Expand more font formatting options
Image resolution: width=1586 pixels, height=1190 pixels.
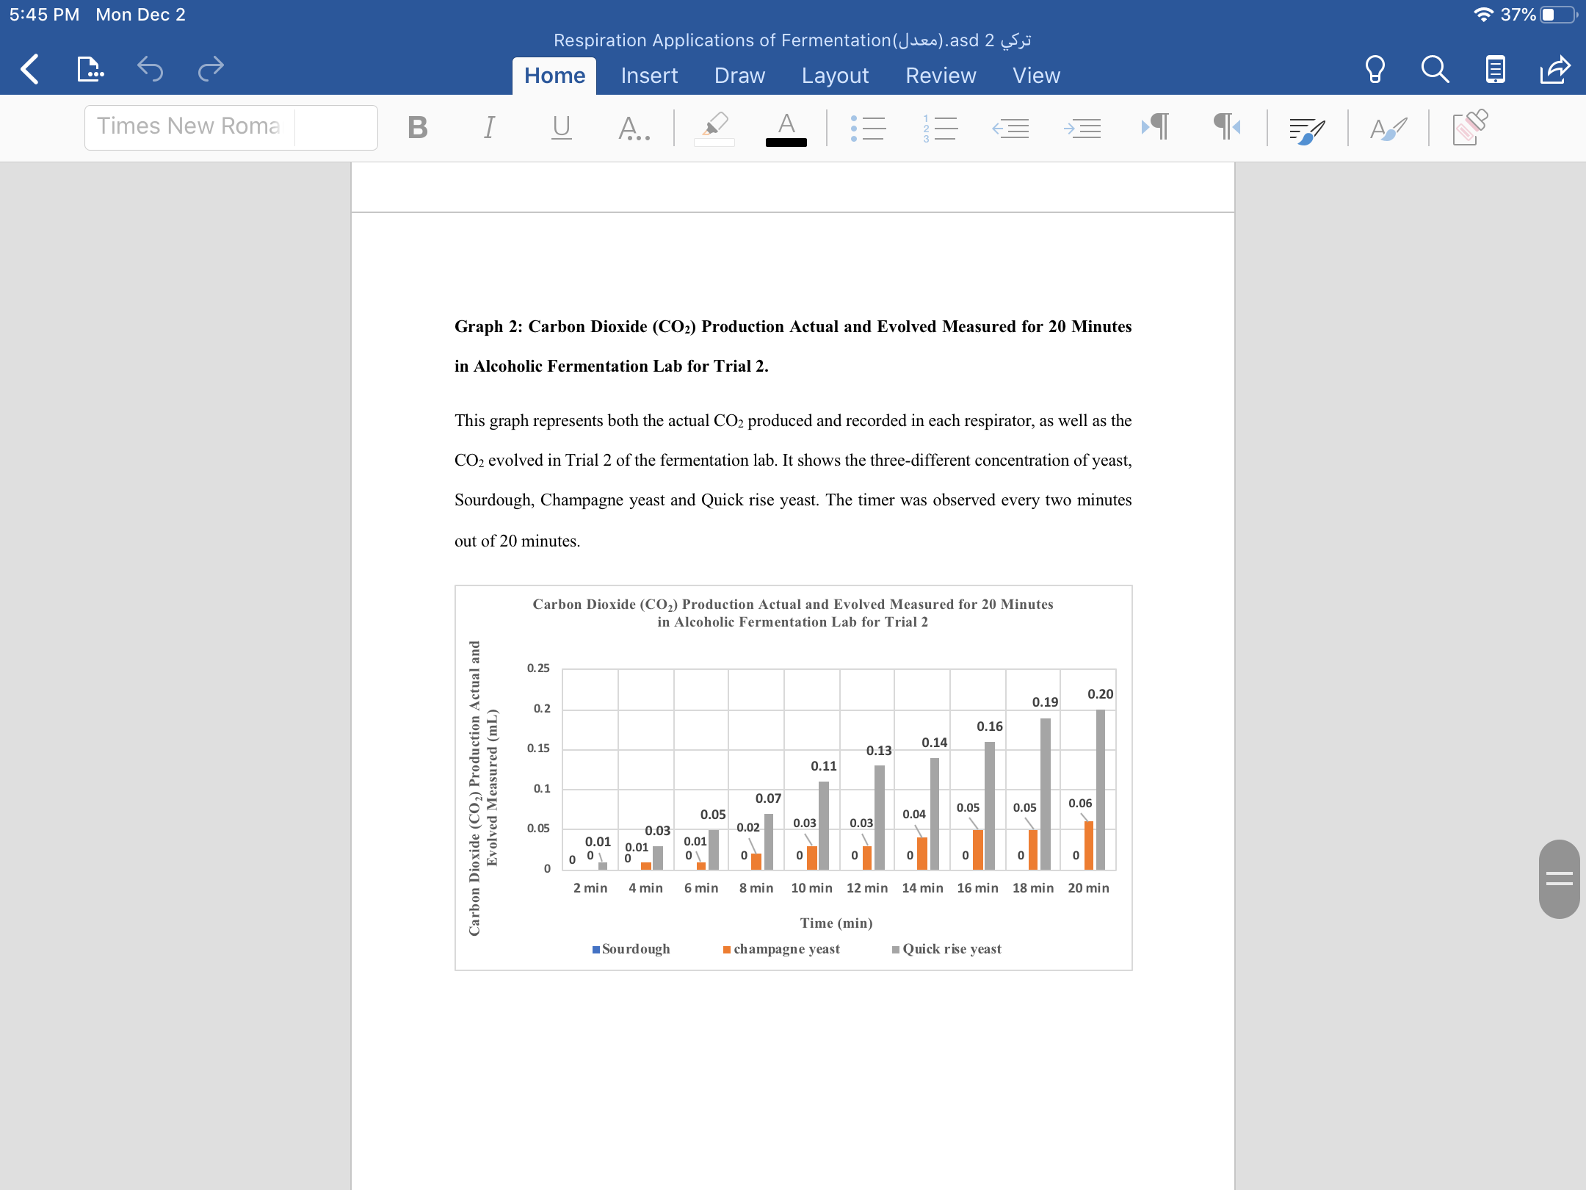[x=634, y=128]
